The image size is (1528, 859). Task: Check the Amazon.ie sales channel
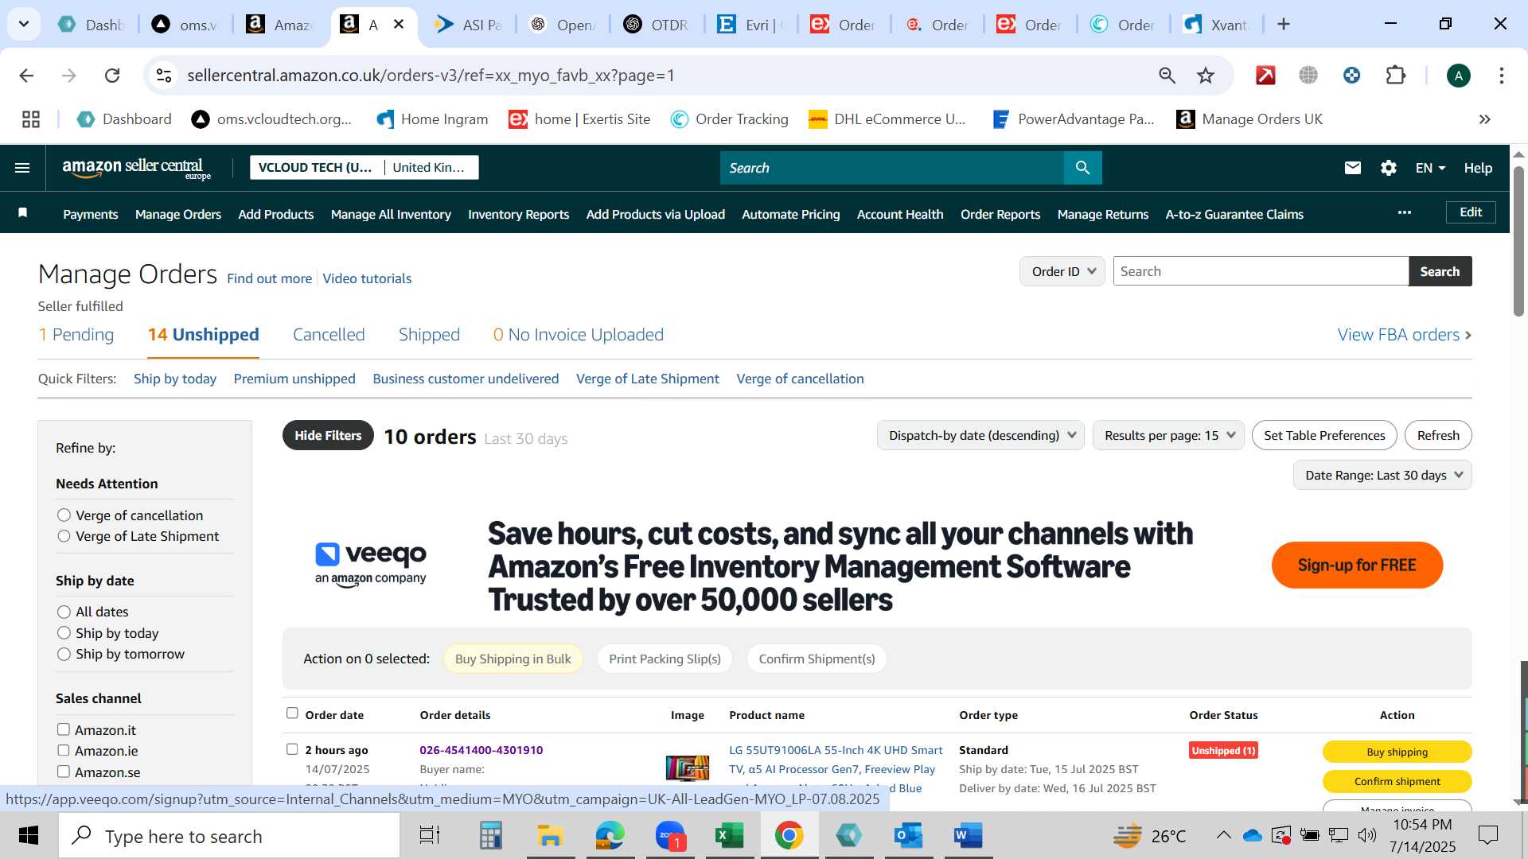(x=64, y=750)
